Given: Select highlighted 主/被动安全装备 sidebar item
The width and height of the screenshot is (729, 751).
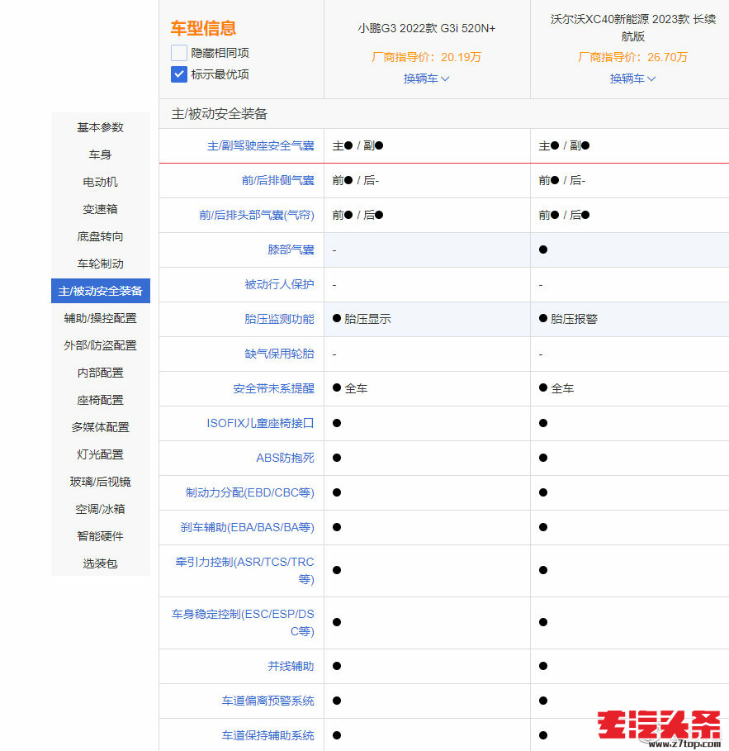Looking at the screenshot, I should [101, 291].
